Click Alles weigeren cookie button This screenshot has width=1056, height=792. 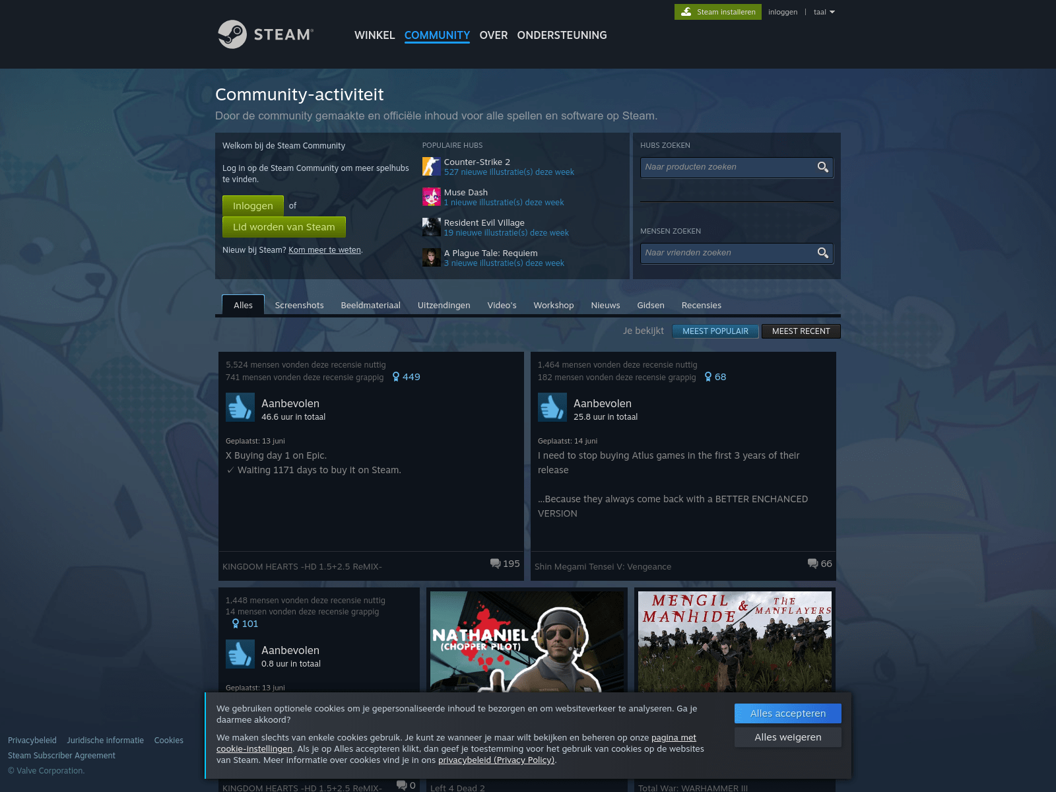787,737
